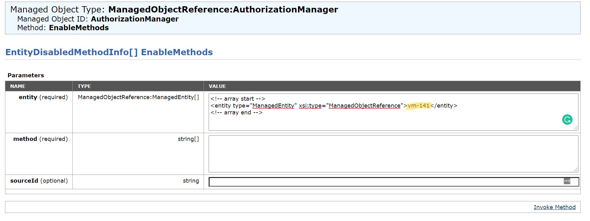Click the resize grip of the entity textarea
Image resolution: width=590 pixels, height=221 pixels.
click(x=576, y=128)
